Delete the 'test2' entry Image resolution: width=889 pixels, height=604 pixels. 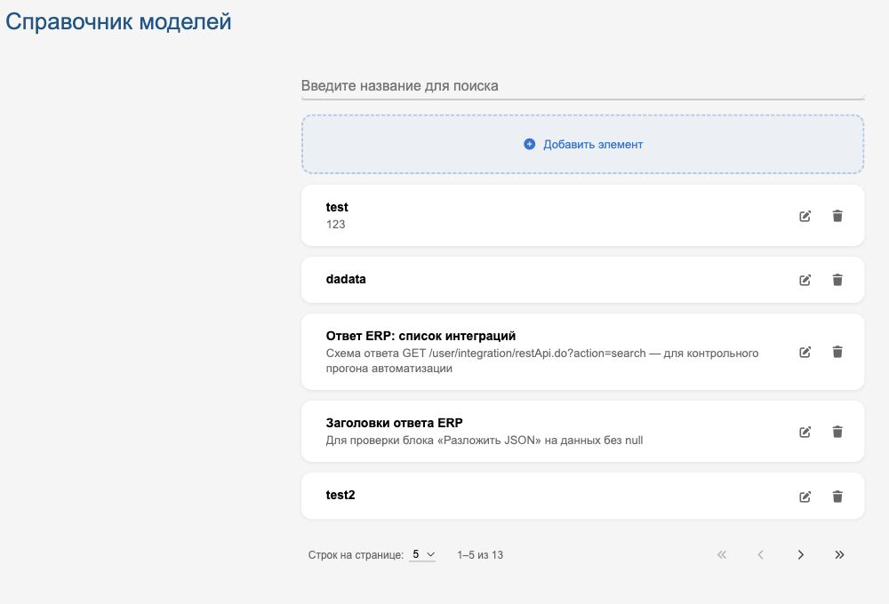[837, 497]
